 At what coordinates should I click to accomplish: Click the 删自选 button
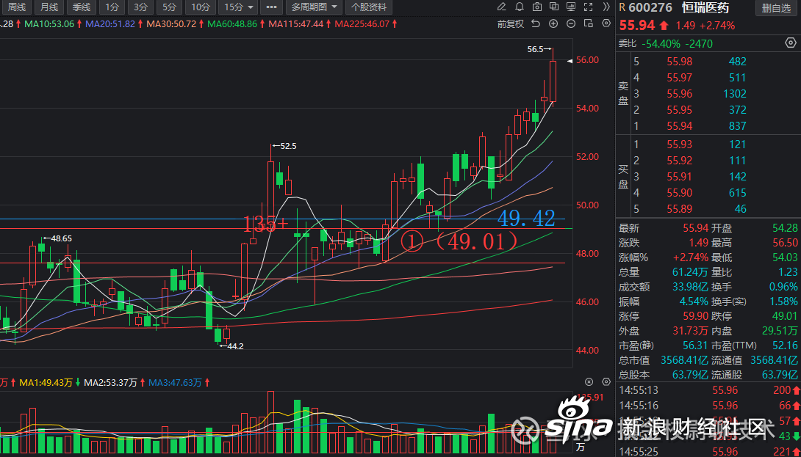pos(776,8)
